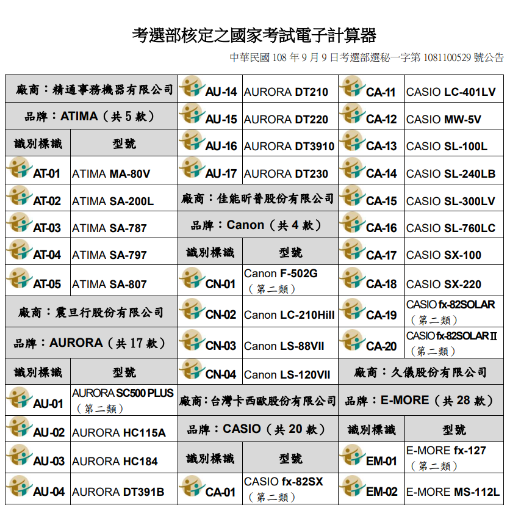Click the logo icon beside CA-17
The image size is (510, 505).
coord(353,249)
